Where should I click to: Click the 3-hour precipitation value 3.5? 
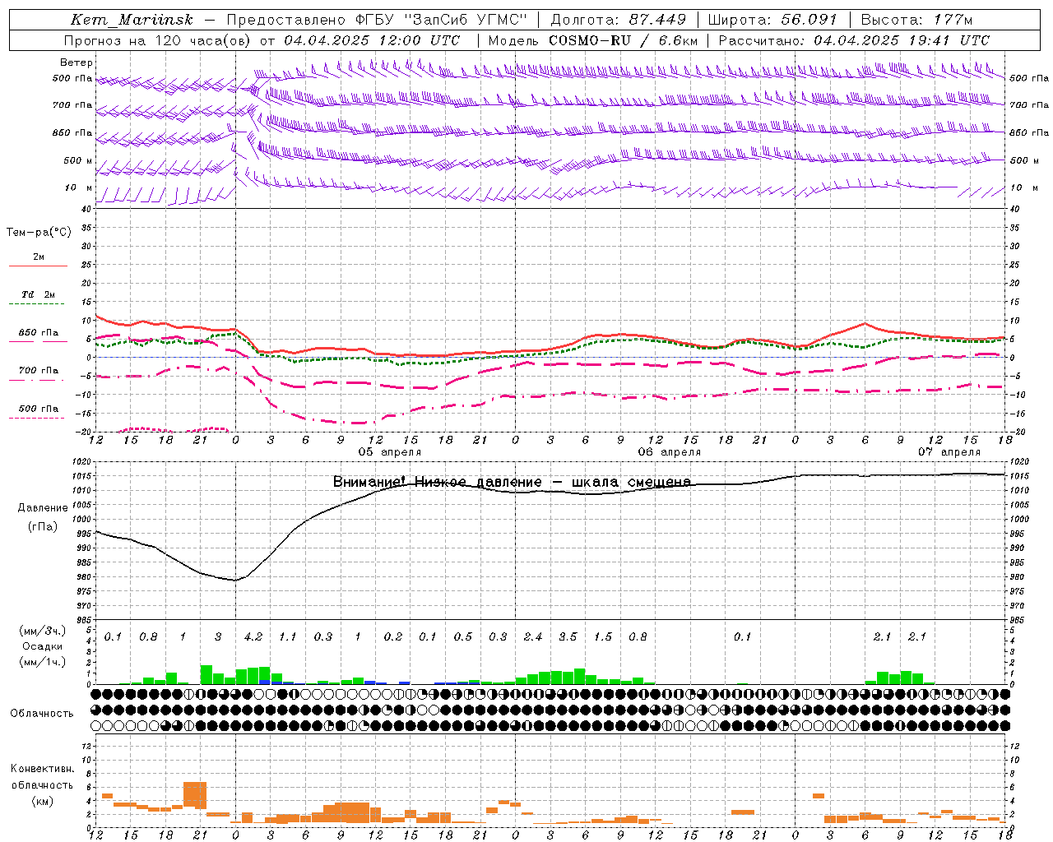pos(568,636)
